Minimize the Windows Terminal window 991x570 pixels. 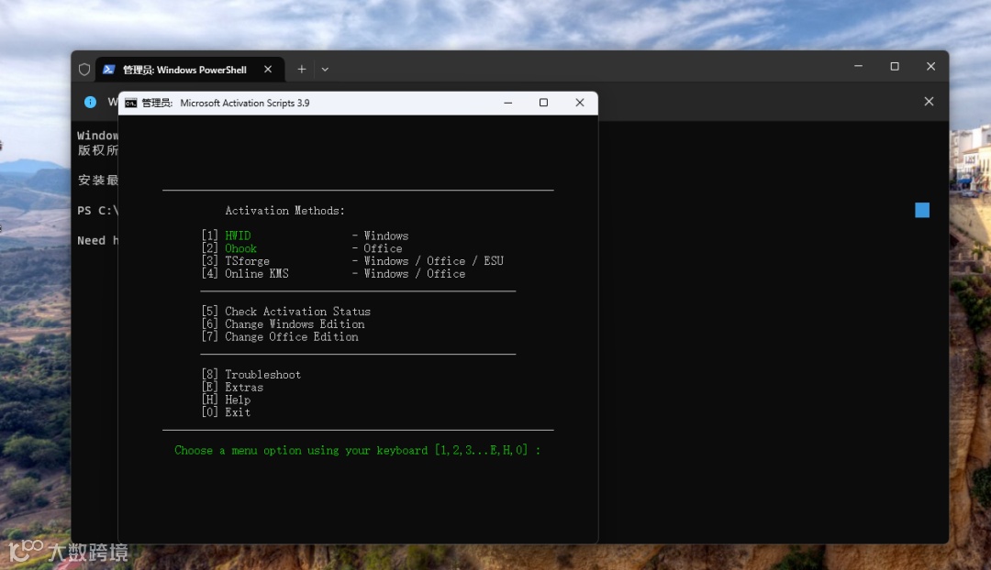pos(858,66)
